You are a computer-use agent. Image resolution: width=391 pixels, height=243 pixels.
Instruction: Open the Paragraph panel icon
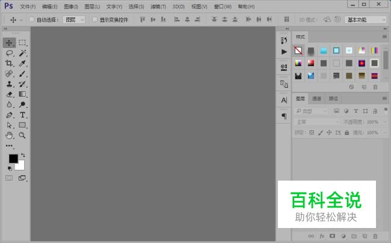[x=284, y=116]
